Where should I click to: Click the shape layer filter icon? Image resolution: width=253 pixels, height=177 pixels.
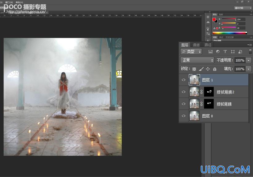tap(233, 51)
